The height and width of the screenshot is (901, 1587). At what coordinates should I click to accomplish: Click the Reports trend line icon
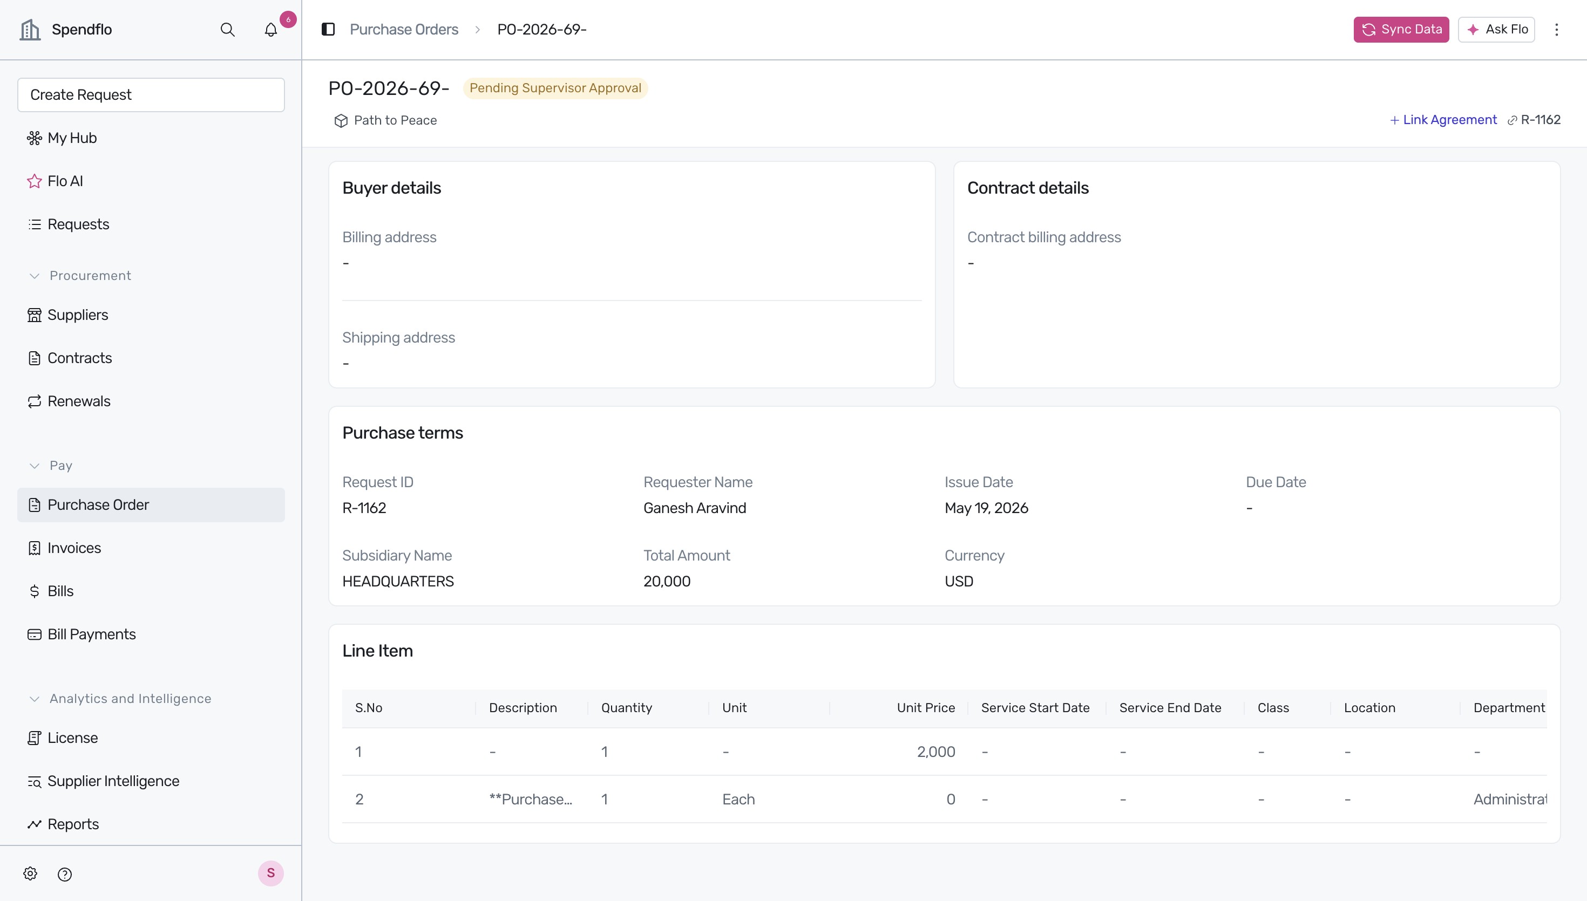[34, 825]
